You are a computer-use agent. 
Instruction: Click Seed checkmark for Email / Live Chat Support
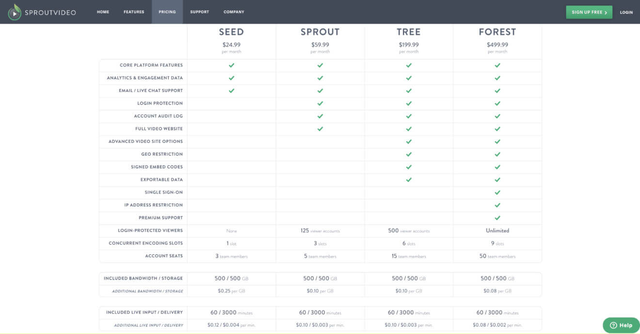pyautogui.click(x=231, y=91)
